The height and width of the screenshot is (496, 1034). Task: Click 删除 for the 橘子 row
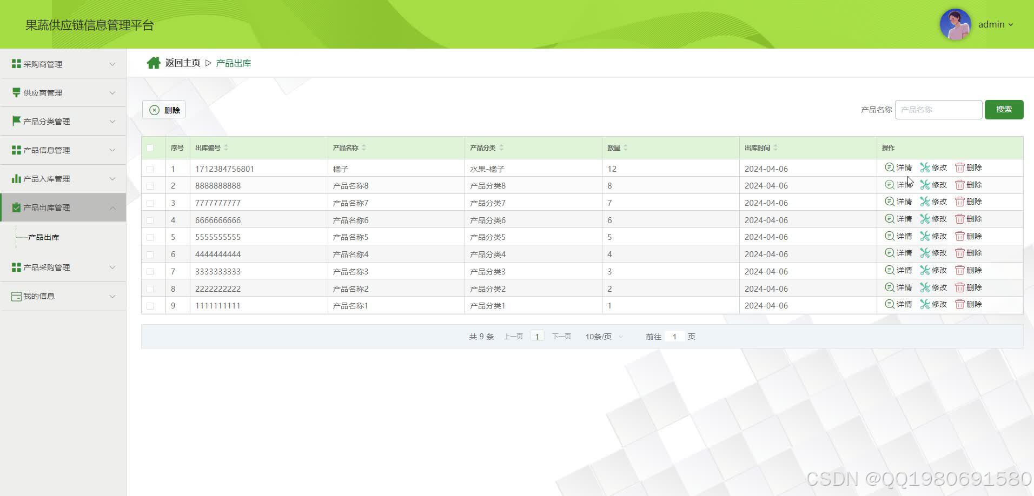(x=969, y=167)
